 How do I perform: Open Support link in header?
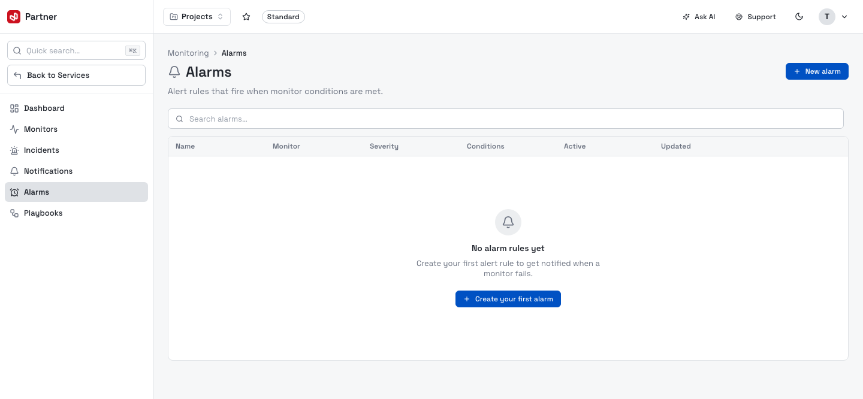click(756, 17)
